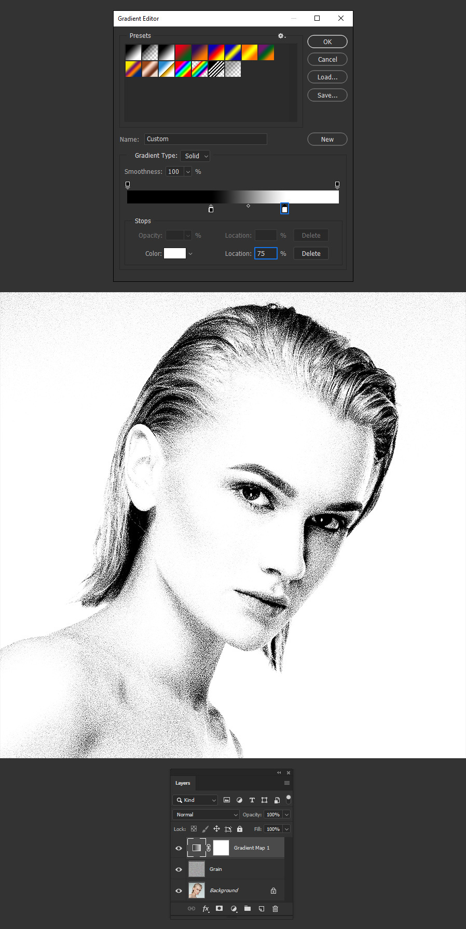Image resolution: width=466 pixels, height=929 pixels.
Task: Open the Opacity slider dropdown in Layers
Action: (286, 814)
